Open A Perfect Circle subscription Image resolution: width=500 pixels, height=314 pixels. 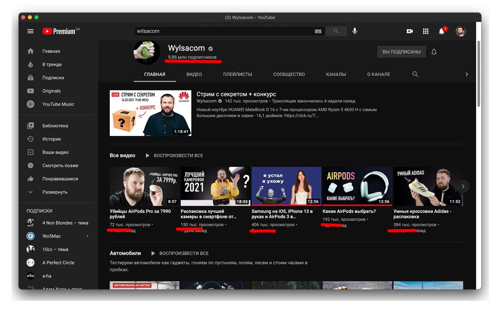tap(57, 263)
